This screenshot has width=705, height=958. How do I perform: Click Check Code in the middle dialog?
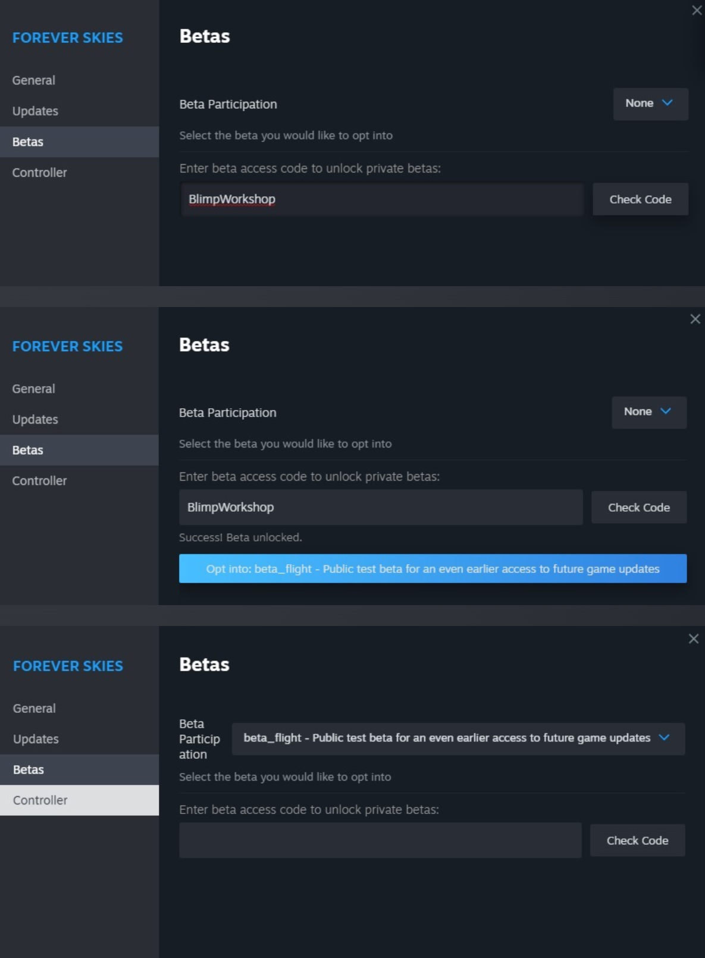(639, 508)
